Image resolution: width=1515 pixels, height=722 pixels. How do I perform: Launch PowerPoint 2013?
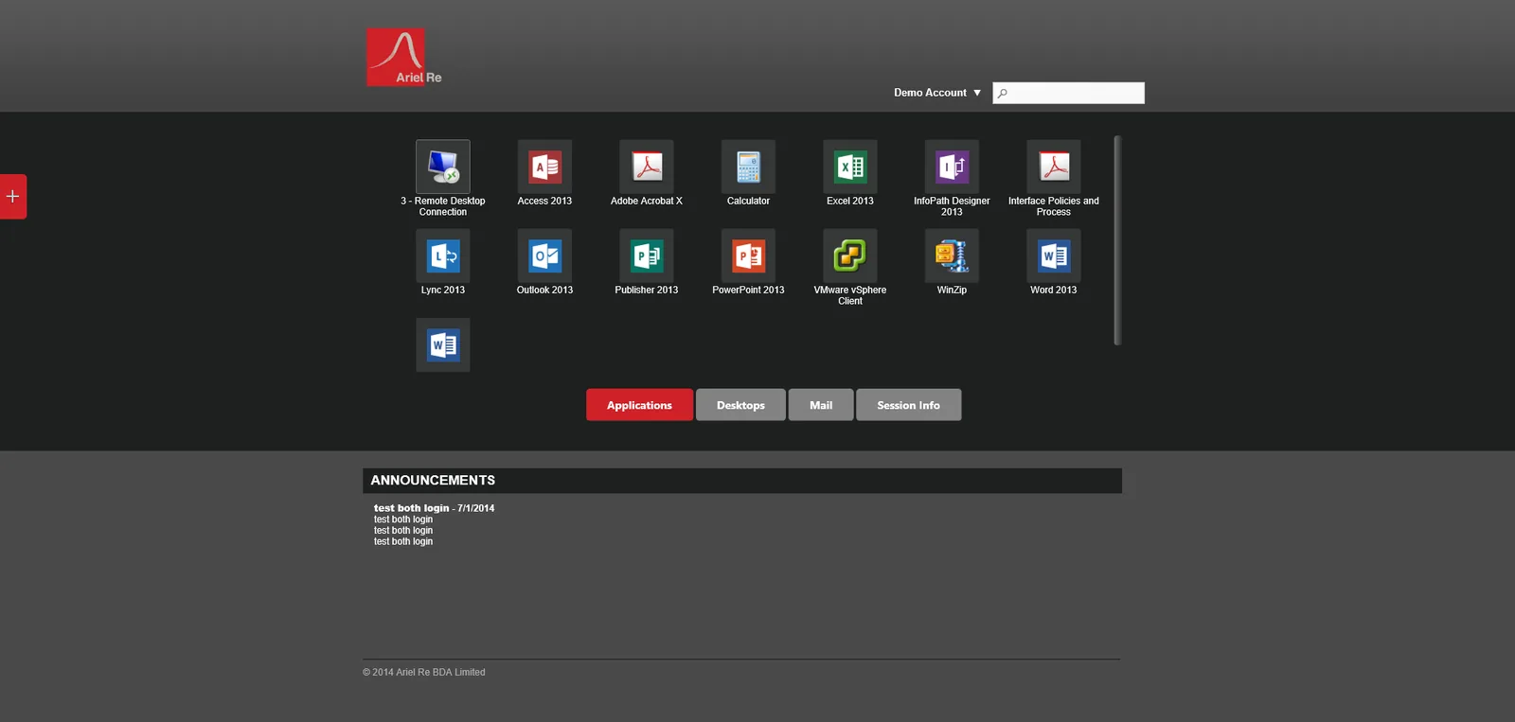point(748,256)
